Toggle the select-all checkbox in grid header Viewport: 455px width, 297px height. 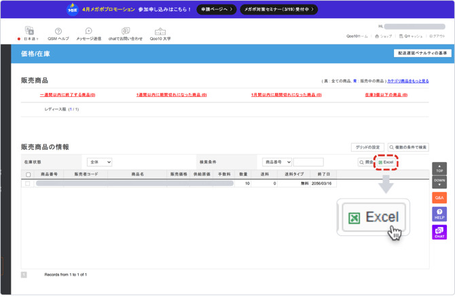coord(29,174)
